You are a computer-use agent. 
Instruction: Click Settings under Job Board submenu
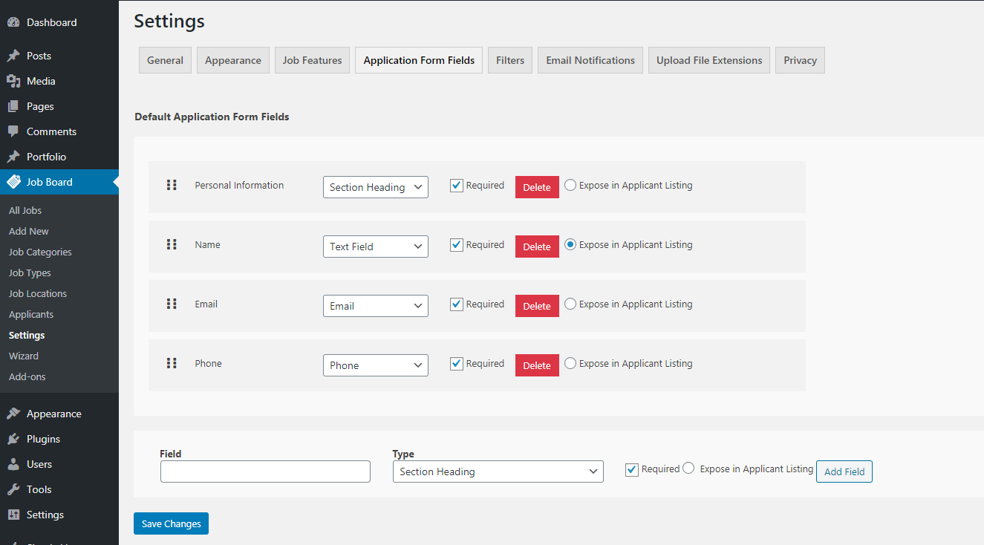click(x=27, y=335)
